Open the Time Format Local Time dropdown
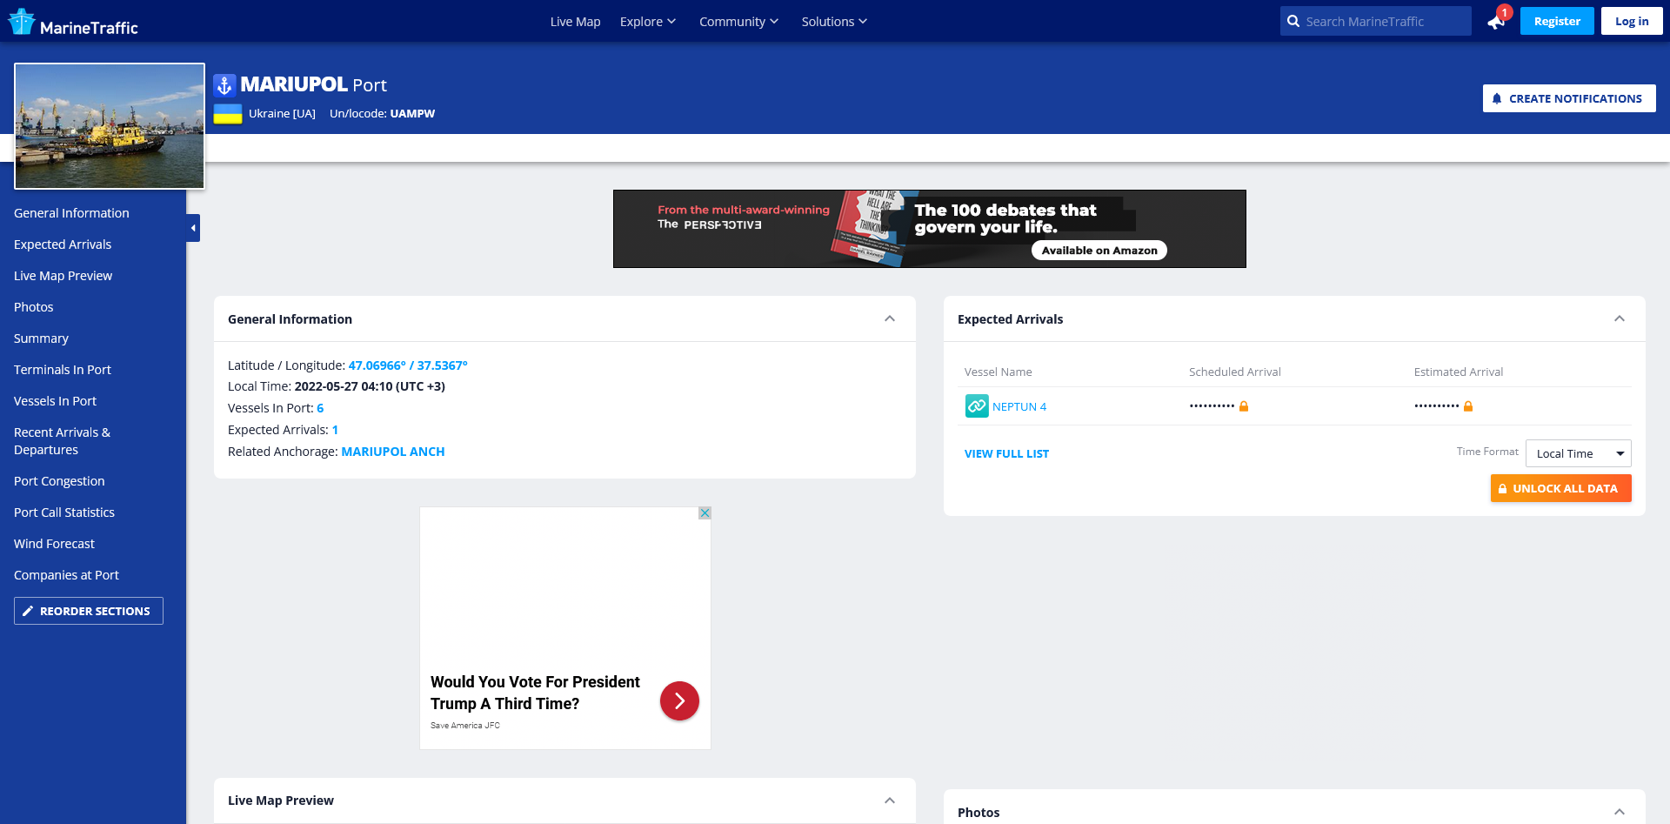 pyautogui.click(x=1579, y=453)
